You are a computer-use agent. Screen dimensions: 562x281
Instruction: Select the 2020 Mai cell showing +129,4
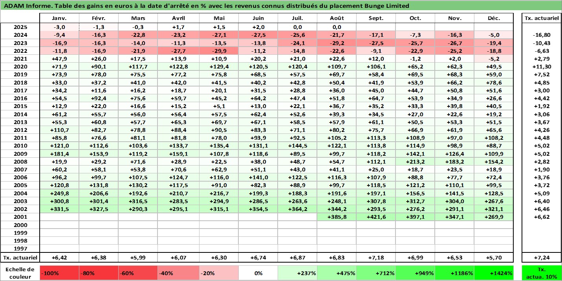coord(219,67)
